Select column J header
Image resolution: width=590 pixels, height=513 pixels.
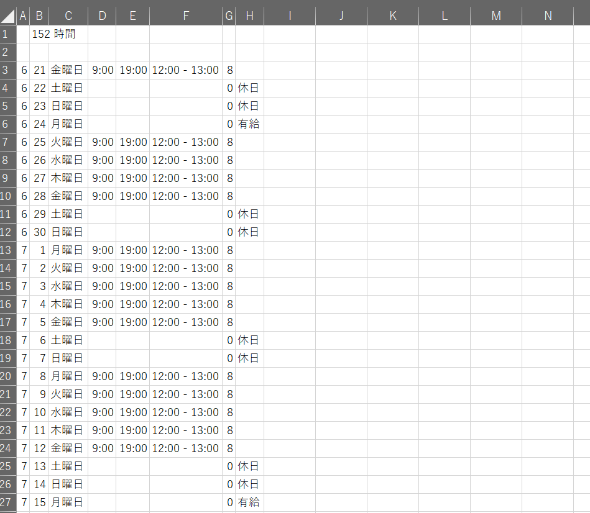click(341, 16)
